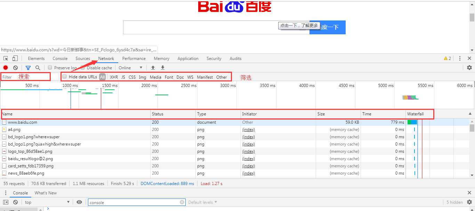Image resolution: width=475 pixels, height=211 pixels.
Task: Click the 百度一下 search button
Action: click(x=328, y=27)
